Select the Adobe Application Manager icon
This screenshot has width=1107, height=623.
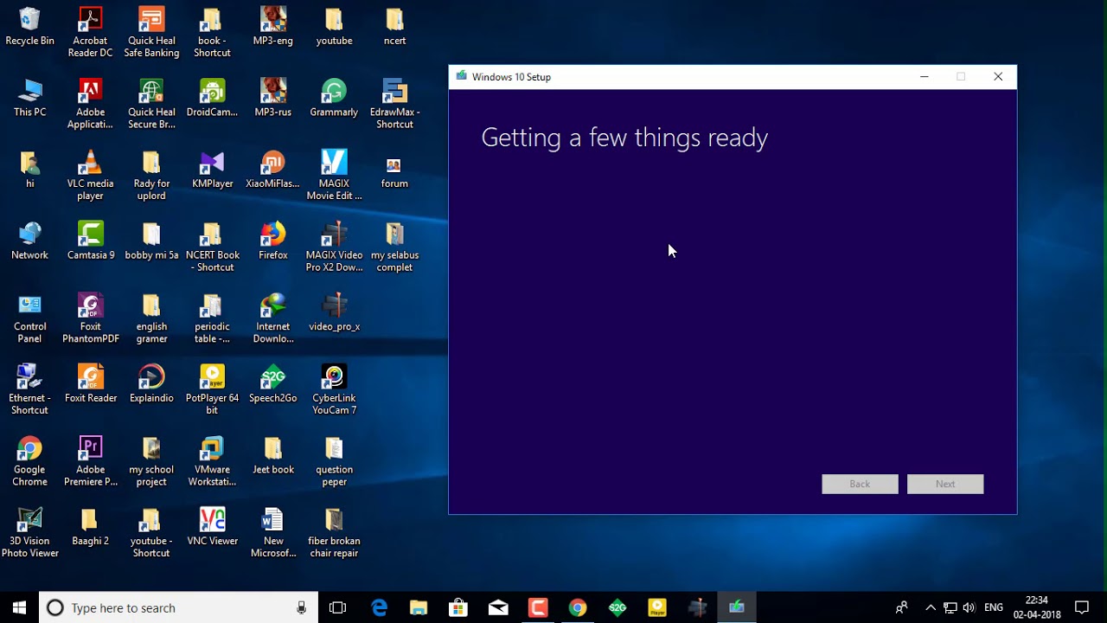click(x=90, y=104)
